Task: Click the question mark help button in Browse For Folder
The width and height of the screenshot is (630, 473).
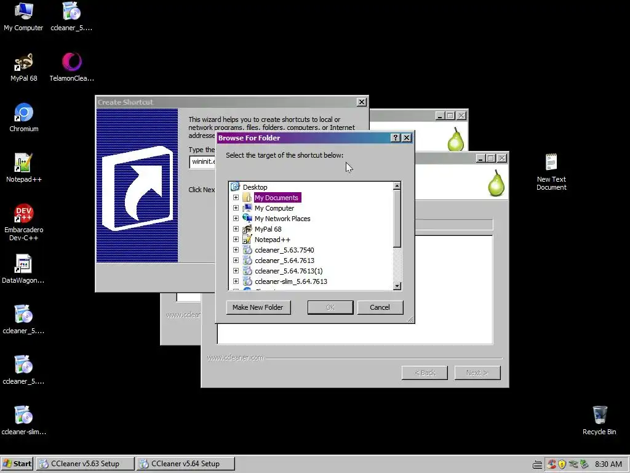Action: pyautogui.click(x=396, y=138)
